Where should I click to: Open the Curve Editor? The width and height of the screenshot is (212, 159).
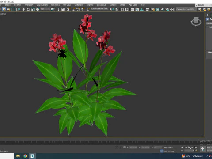(137, 9)
